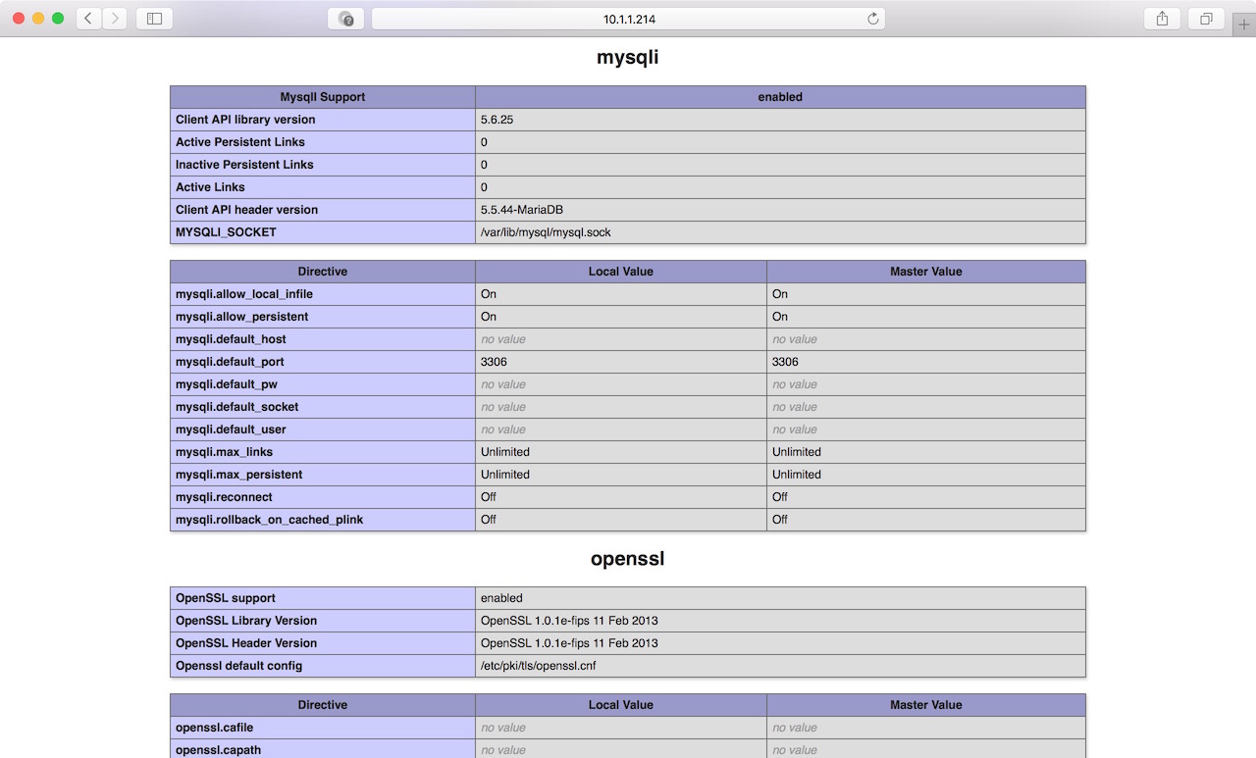The height and width of the screenshot is (758, 1256).
Task: Click 'Local Value' header in openssl table
Action: (621, 705)
